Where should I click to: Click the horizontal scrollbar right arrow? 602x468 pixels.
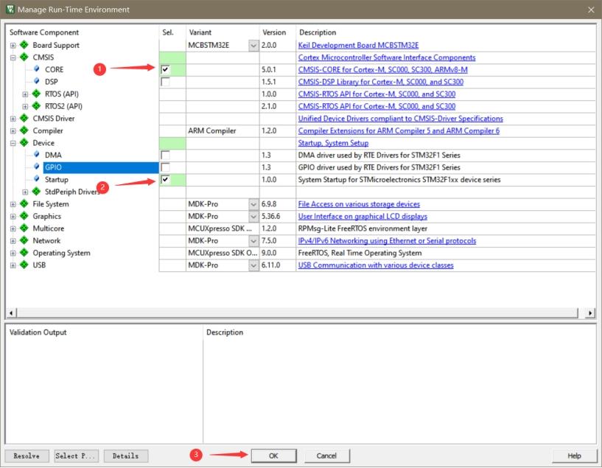pyautogui.click(x=590, y=313)
